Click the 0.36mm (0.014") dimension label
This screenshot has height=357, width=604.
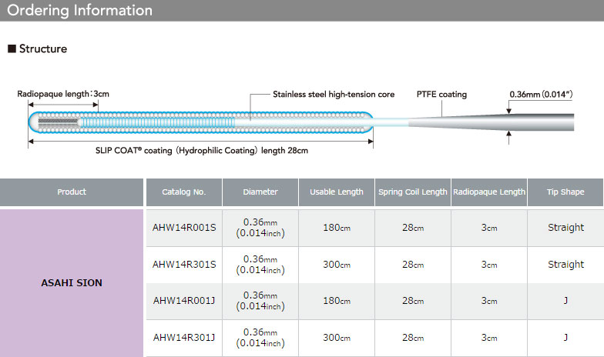pos(541,94)
